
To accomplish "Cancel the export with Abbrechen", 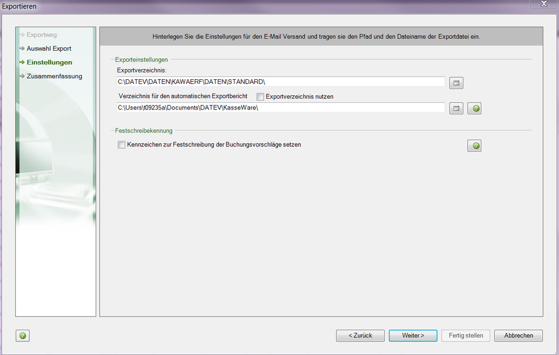I will pyautogui.click(x=519, y=335).
